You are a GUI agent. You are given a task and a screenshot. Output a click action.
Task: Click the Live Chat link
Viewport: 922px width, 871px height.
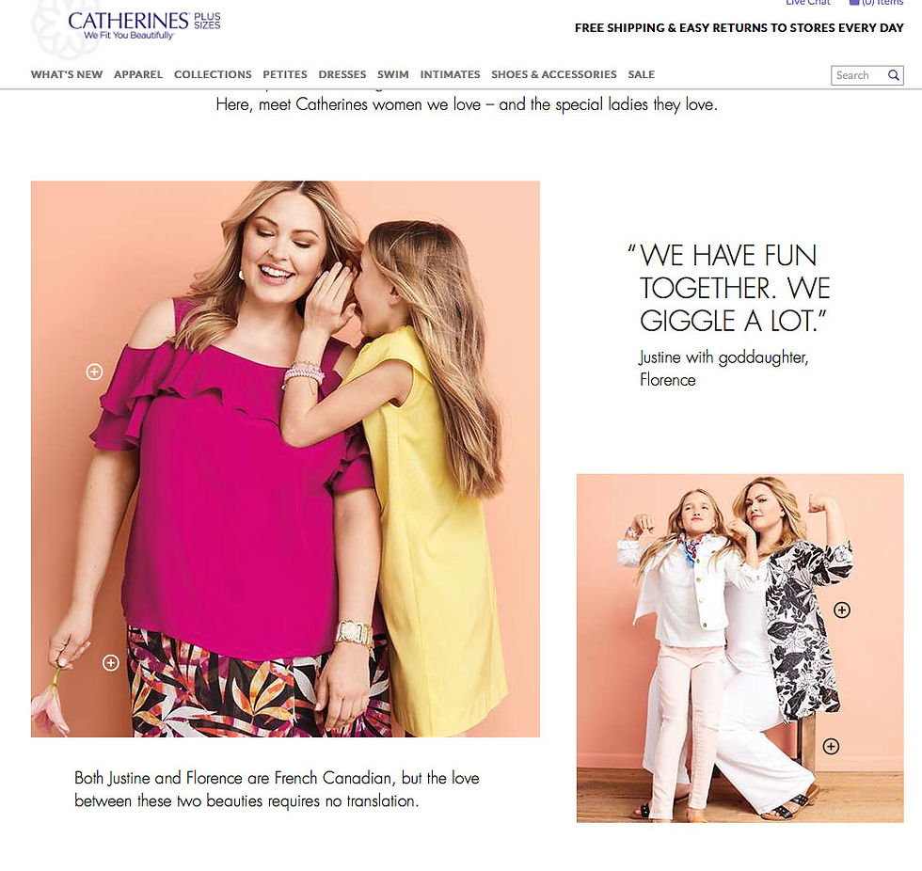(808, 2)
